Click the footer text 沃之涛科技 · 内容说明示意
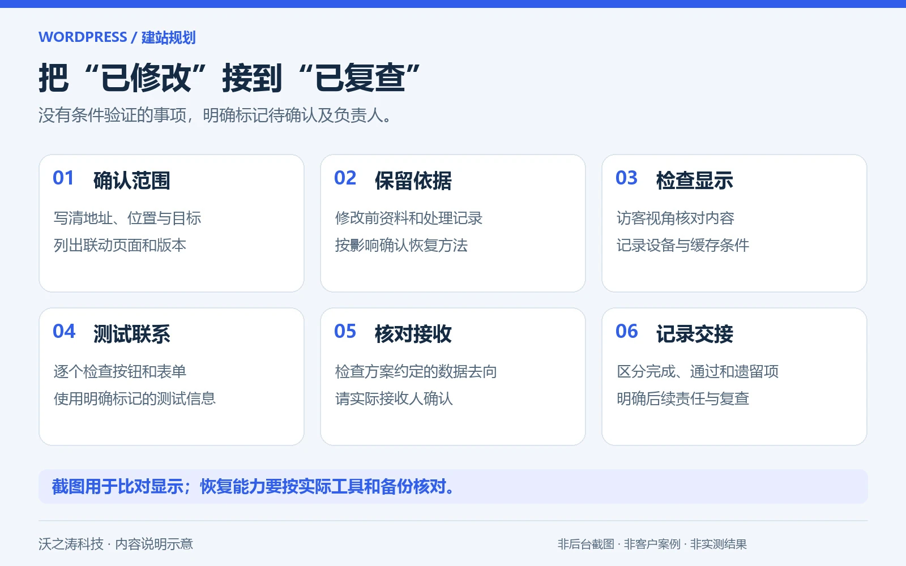This screenshot has height=566, width=906. tap(116, 544)
